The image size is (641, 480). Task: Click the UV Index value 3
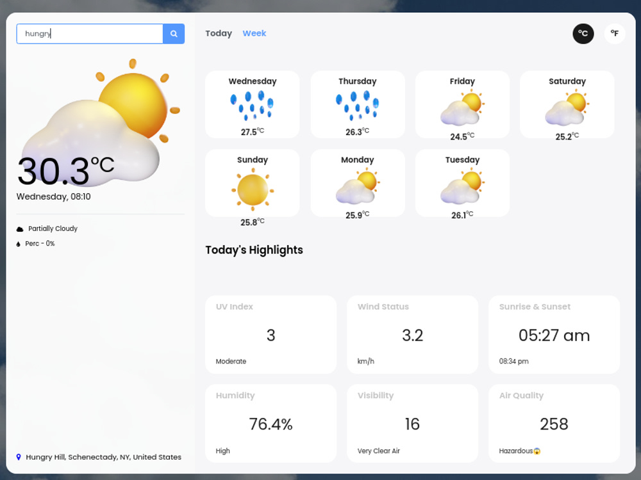coord(271,335)
